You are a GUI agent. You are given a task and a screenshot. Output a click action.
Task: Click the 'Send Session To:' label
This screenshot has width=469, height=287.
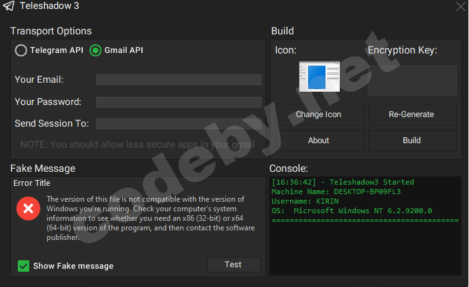(52, 123)
